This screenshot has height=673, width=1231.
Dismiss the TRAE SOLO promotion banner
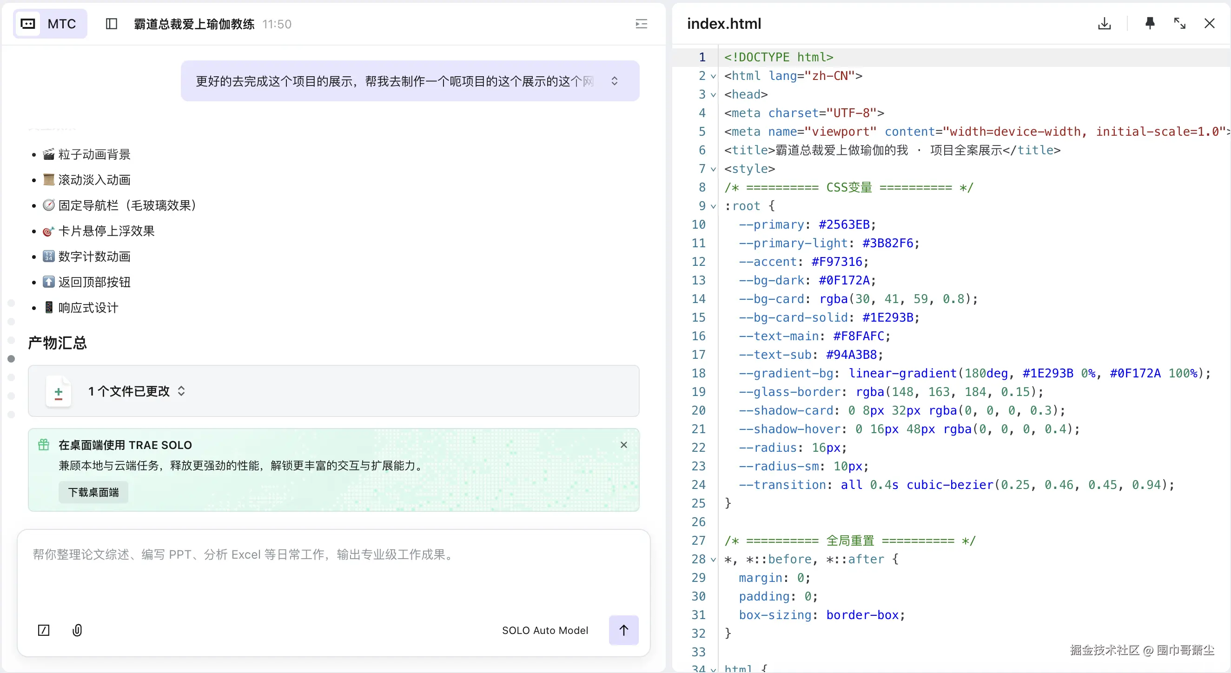pyautogui.click(x=624, y=445)
